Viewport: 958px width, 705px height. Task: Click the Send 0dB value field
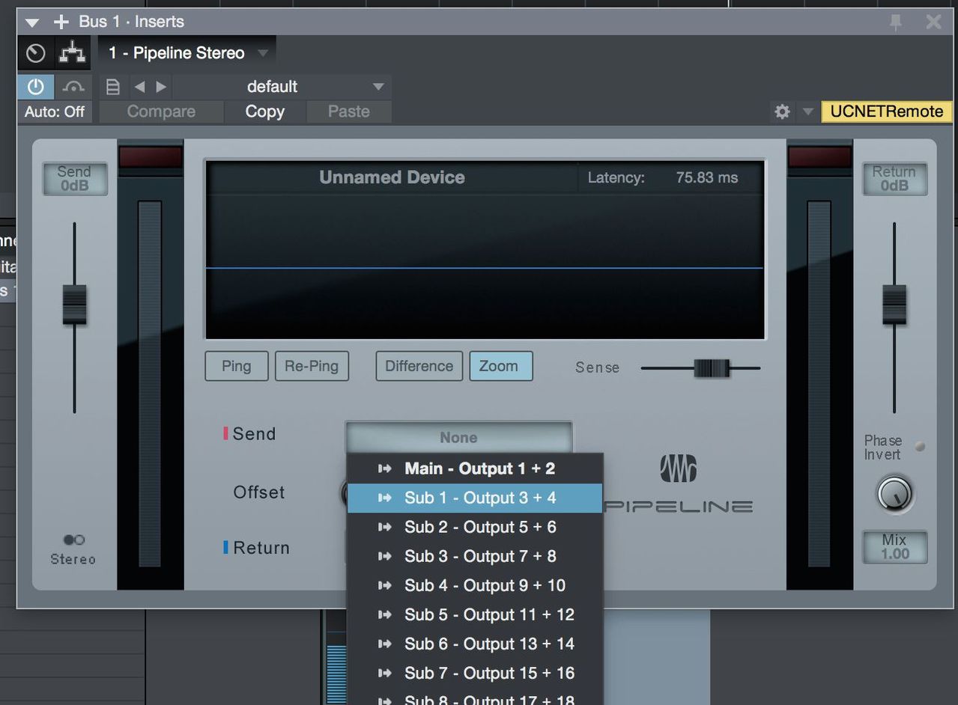(x=74, y=179)
